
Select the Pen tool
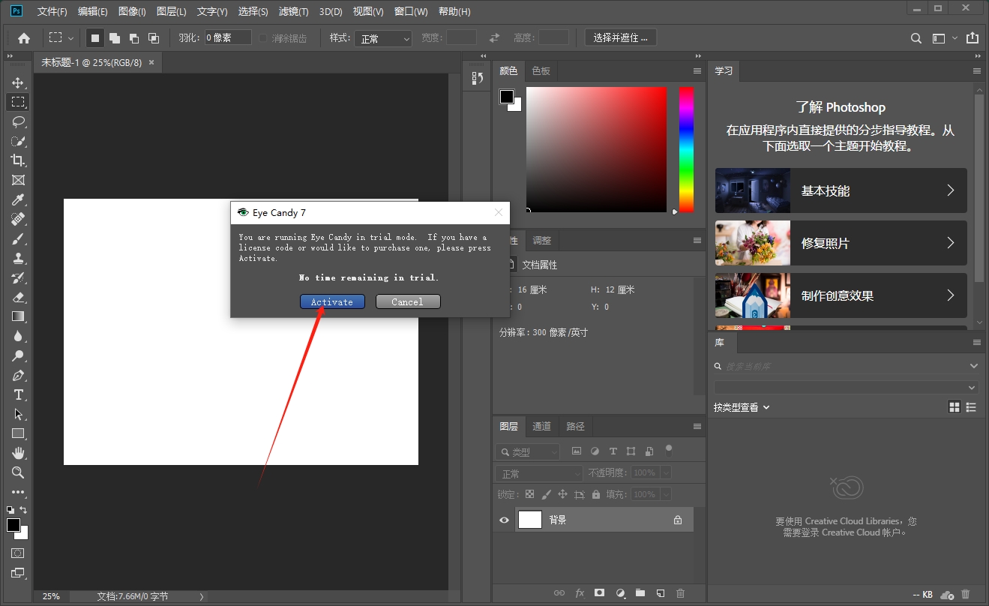pyautogui.click(x=18, y=375)
